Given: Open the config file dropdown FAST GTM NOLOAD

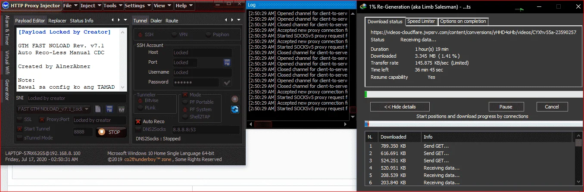Looking at the screenshot, I should 54,109.
